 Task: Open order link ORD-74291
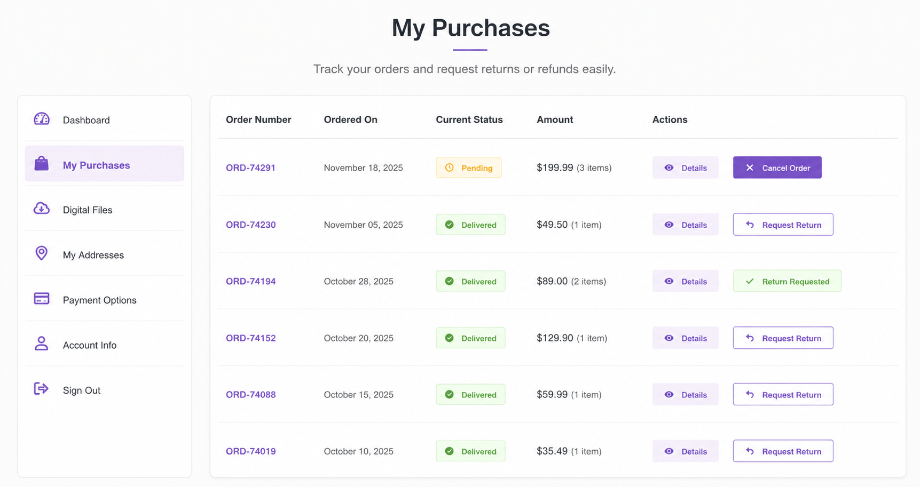point(250,167)
